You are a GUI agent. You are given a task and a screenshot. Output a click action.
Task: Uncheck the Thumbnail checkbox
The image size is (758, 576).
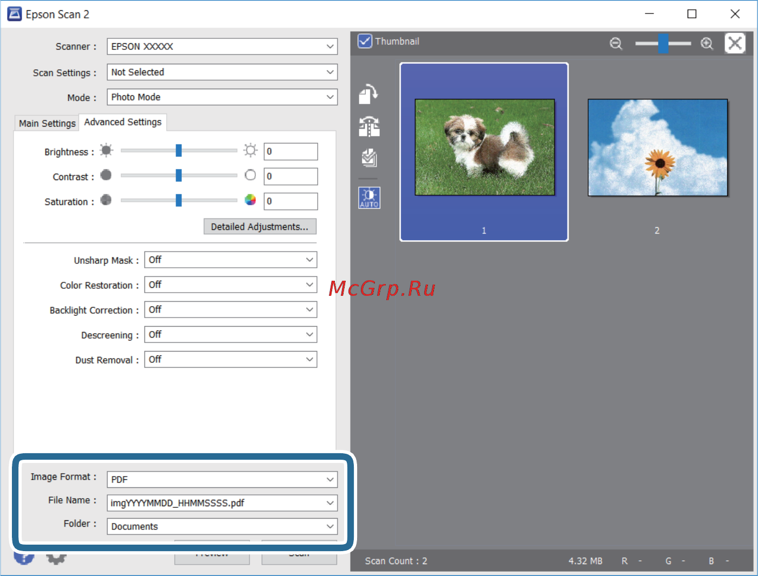(x=365, y=41)
